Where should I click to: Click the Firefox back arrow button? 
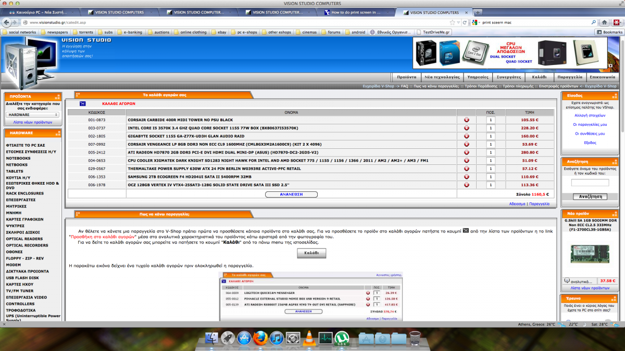[7, 22]
